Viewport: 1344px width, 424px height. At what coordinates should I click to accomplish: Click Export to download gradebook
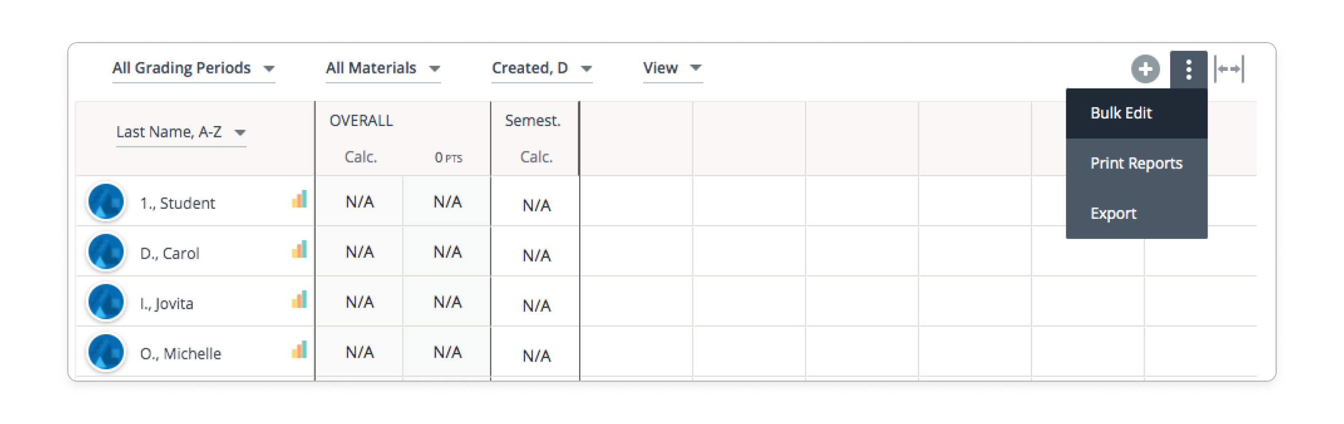1112,214
